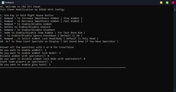Place cursor on the "Hi, Welcome to CRZ EFI Cheat" line
Viewport: 176px width, 92px height.
pos(20,7)
